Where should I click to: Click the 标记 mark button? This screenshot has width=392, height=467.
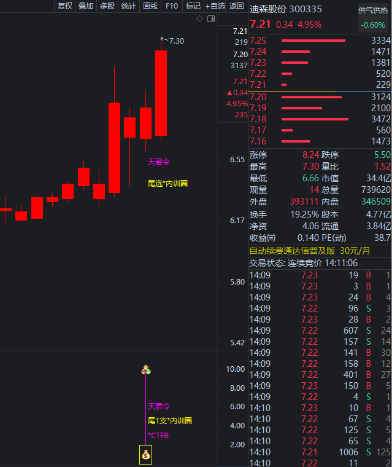[x=193, y=6]
